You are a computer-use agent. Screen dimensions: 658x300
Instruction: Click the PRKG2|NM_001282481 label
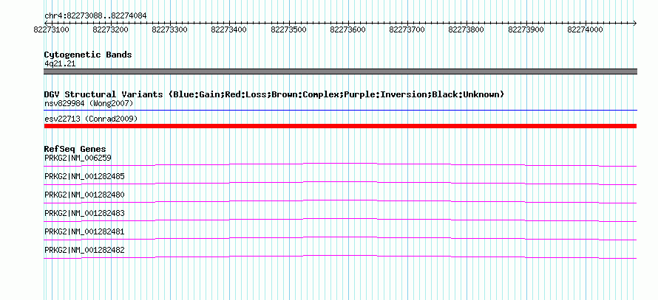[84, 231]
